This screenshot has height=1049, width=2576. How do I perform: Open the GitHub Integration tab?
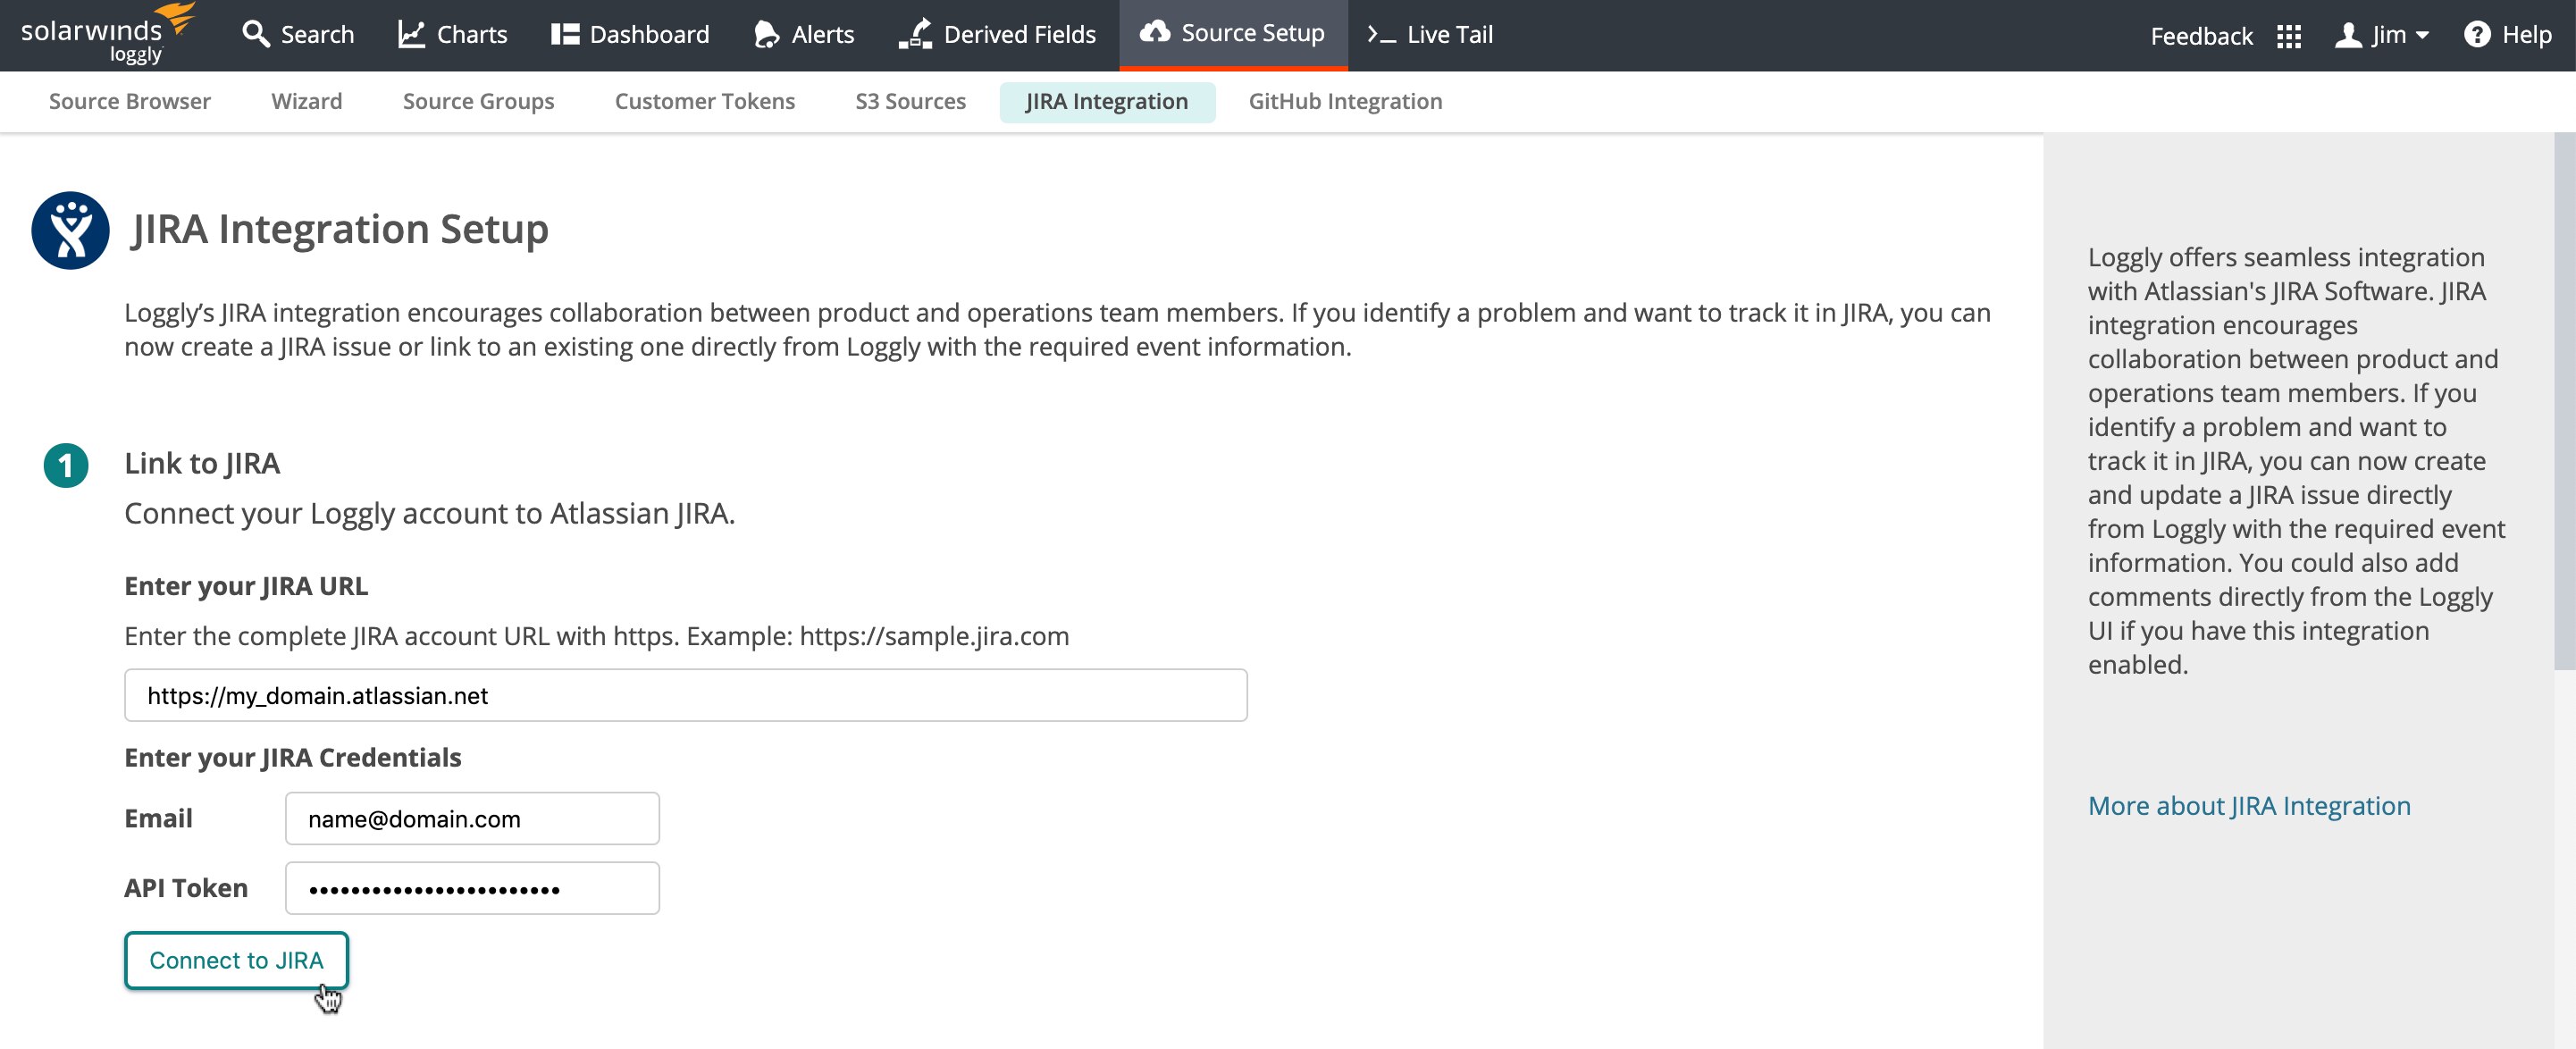(1345, 101)
